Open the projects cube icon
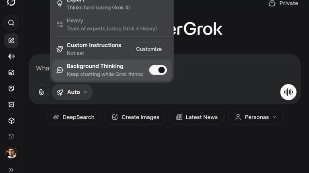The width and height of the screenshot is (309, 173). (11, 121)
